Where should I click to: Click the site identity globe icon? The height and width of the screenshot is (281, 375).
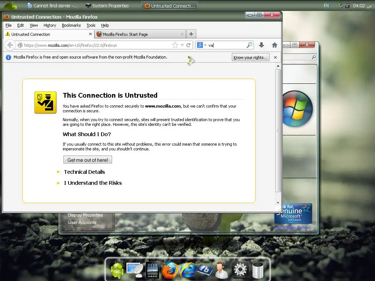(21, 45)
